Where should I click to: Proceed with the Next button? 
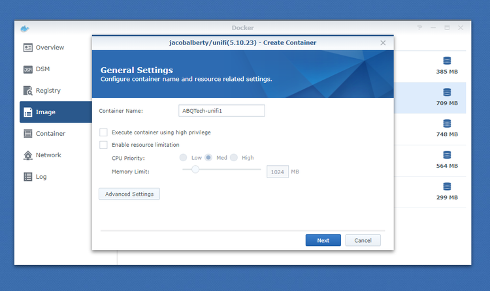point(323,240)
